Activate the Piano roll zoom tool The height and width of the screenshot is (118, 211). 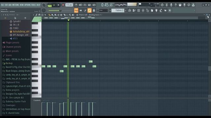[70, 15]
